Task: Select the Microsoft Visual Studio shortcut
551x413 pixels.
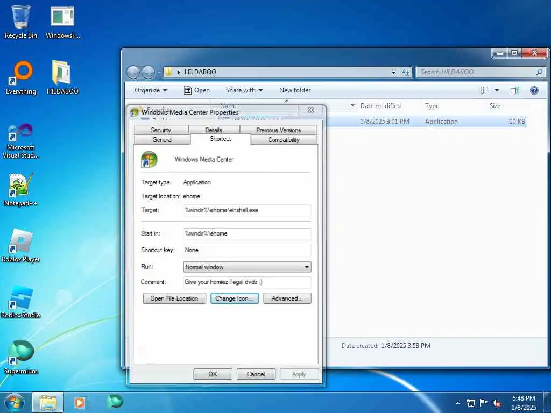Action: tap(21, 140)
